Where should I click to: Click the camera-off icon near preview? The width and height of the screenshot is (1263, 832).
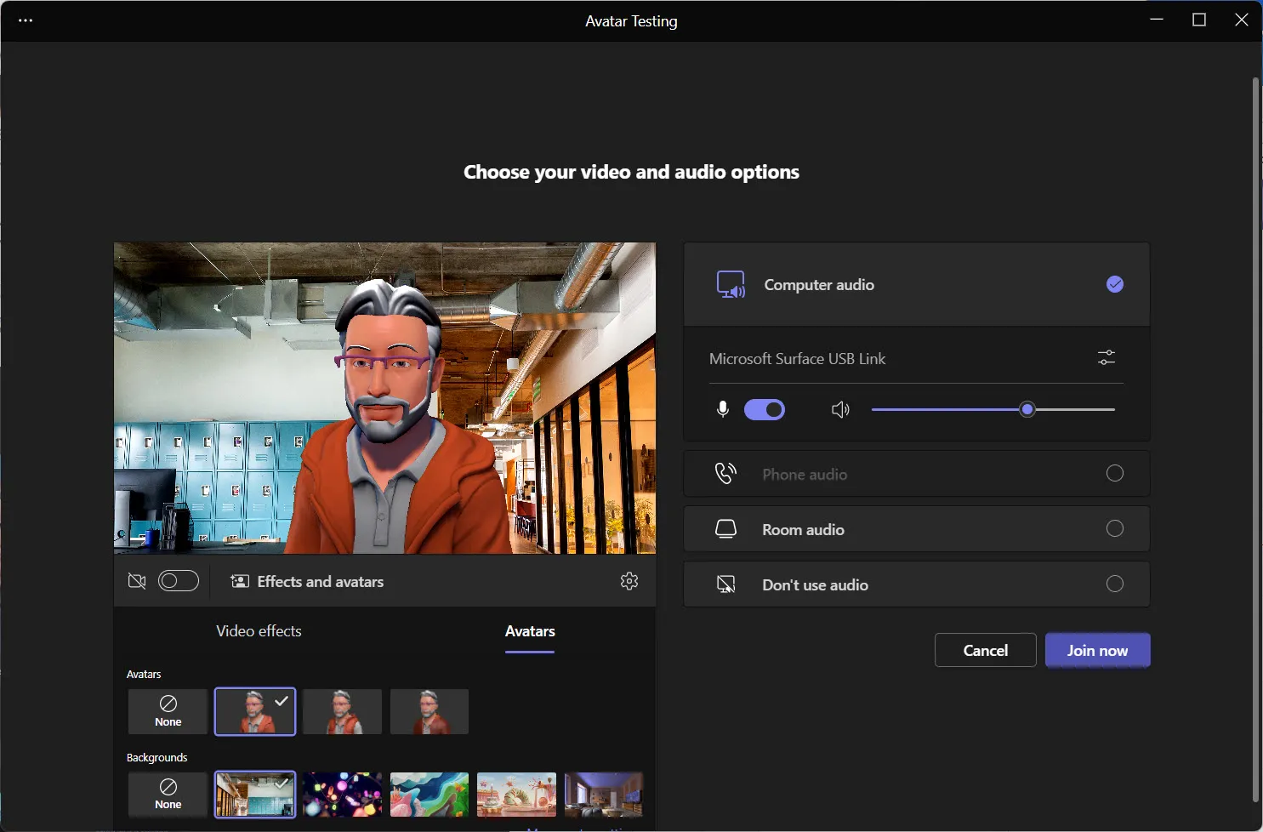(x=137, y=580)
